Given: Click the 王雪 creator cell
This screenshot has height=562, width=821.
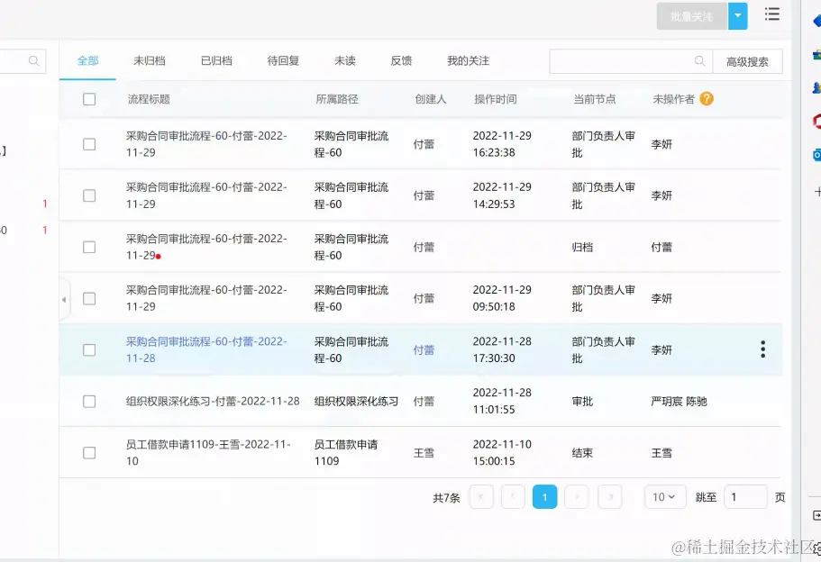Looking at the screenshot, I should 424,453.
